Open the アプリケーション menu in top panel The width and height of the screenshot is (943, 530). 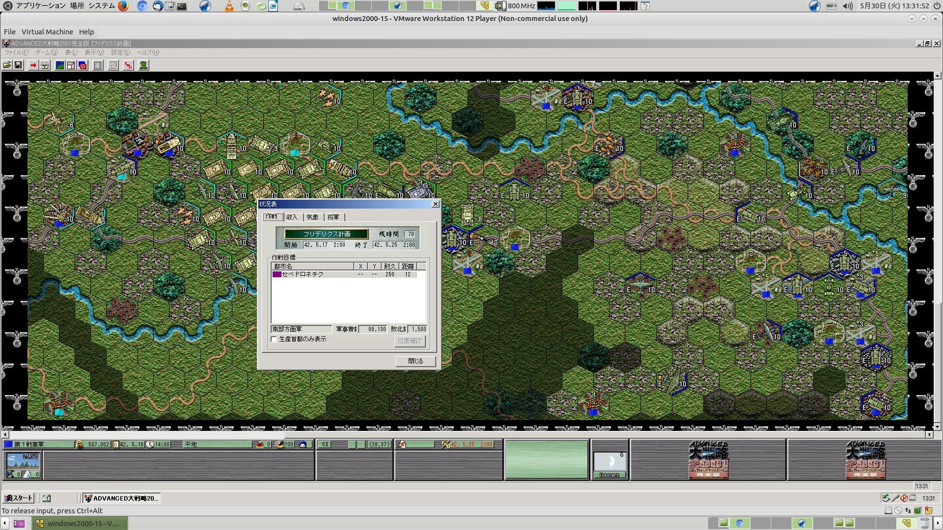pyautogui.click(x=41, y=6)
